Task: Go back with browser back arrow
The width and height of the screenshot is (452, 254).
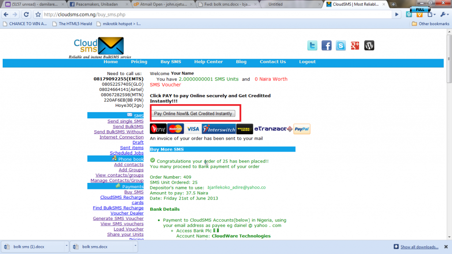Action: click(x=6, y=15)
